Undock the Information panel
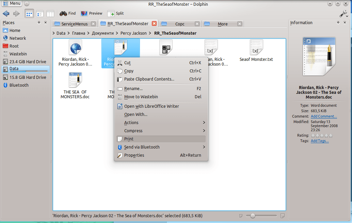 click(x=338, y=23)
